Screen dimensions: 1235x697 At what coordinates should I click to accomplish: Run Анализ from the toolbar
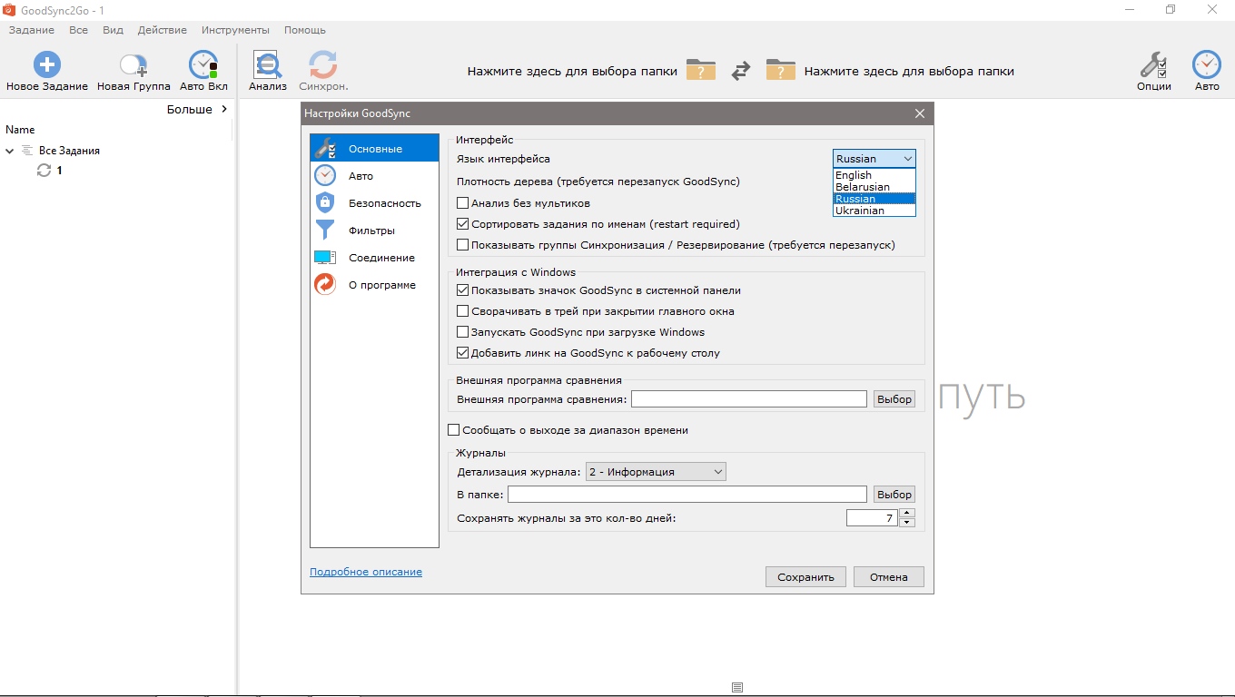(x=268, y=64)
